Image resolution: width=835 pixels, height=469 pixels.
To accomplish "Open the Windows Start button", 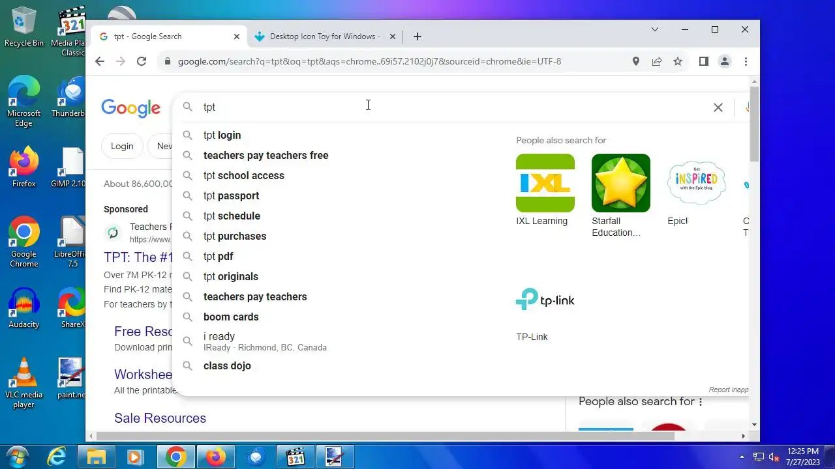I will click(17, 457).
